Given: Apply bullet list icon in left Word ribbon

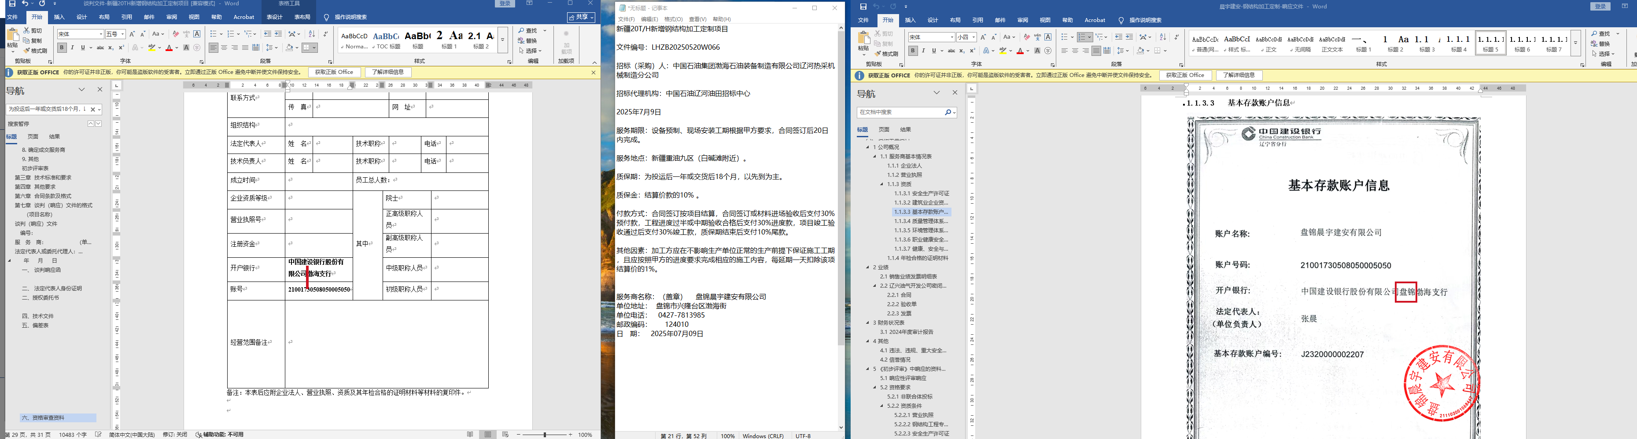Looking at the screenshot, I should point(214,34).
